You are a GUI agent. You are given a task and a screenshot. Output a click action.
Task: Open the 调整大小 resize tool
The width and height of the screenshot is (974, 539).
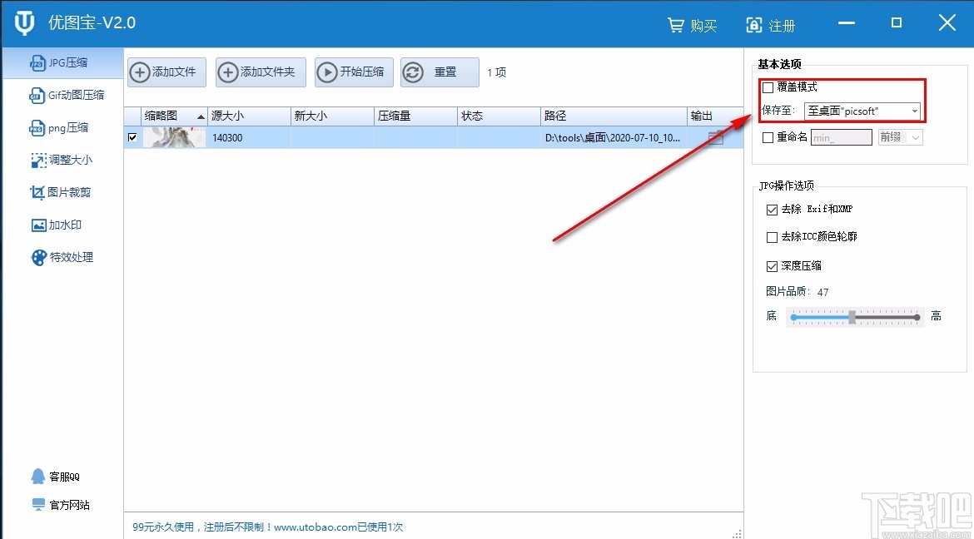pyautogui.click(x=62, y=160)
